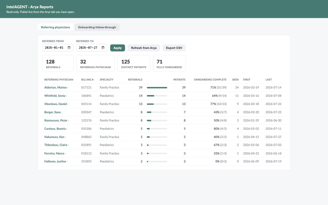
Task: Click billing number 251892
Action: [86, 161]
